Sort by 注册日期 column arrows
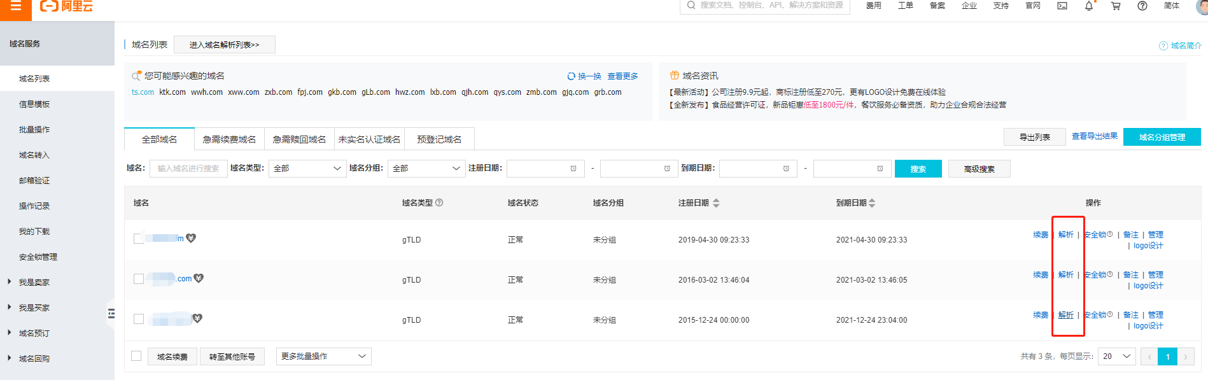1208x380 pixels. tap(716, 203)
